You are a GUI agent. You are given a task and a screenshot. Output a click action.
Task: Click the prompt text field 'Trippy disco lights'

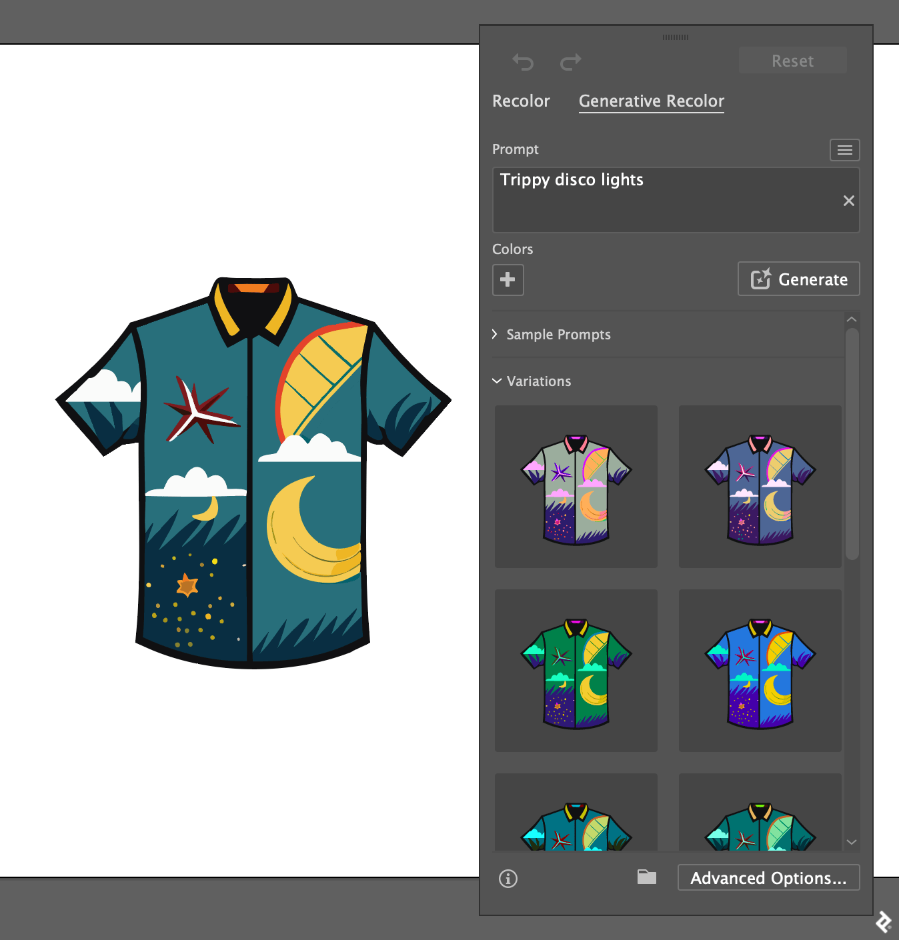click(676, 200)
